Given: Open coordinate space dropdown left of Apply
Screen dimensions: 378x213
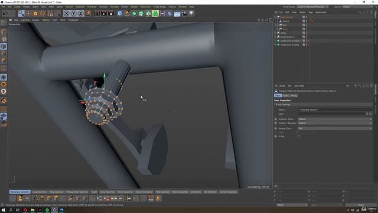Looking at the screenshot, I should pos(292,205).
